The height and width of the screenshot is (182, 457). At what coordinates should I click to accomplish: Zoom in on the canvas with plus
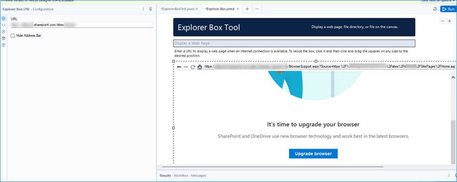(450, 21)
